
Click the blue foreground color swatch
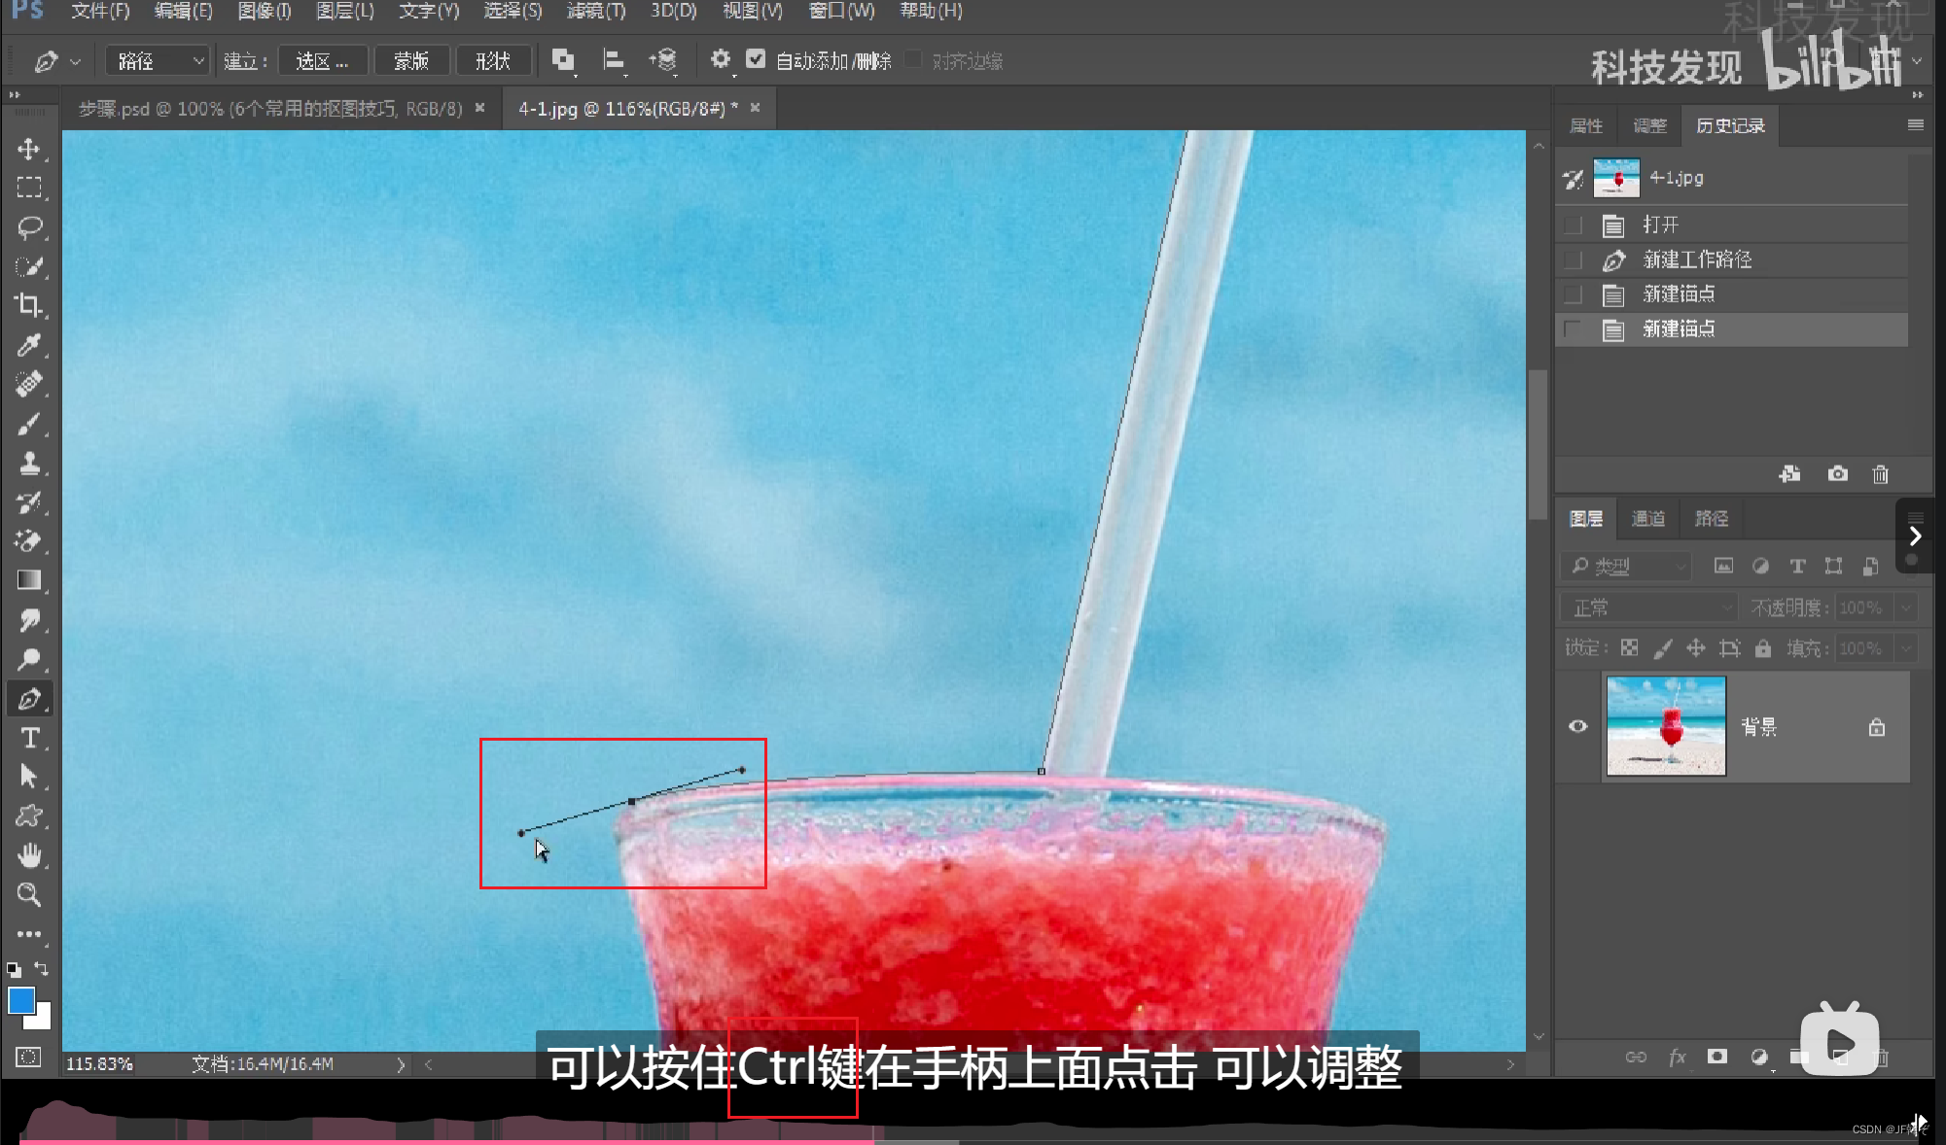point(20,999)
